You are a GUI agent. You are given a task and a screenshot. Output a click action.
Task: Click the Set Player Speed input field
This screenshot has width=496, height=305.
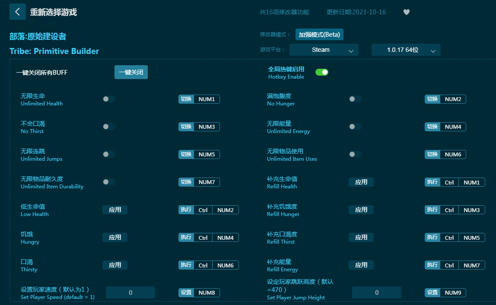tap(130, 292)
